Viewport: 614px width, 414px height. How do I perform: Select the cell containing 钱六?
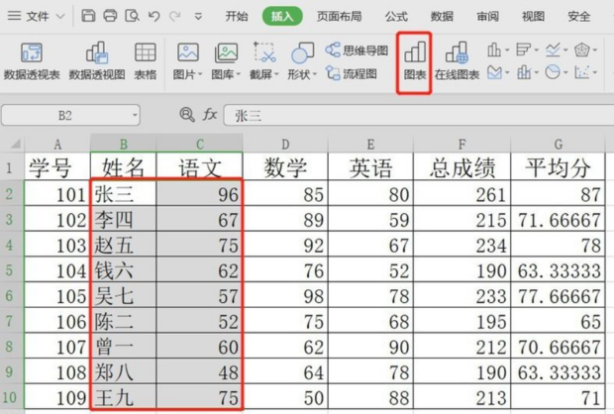pos(123,270)
